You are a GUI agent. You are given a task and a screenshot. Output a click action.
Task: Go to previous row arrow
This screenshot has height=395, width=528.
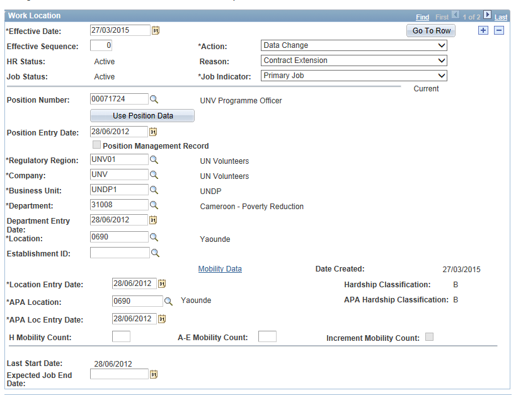pyautogui.click(x=456, y=15)
